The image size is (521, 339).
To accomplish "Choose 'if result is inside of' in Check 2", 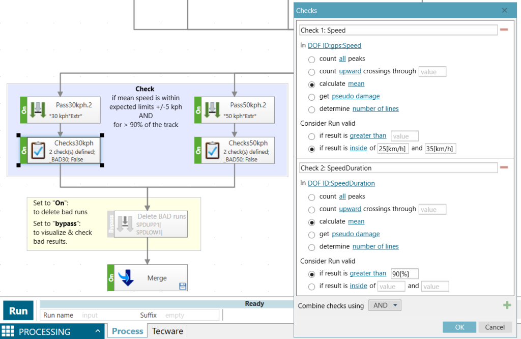I will 311,286.
